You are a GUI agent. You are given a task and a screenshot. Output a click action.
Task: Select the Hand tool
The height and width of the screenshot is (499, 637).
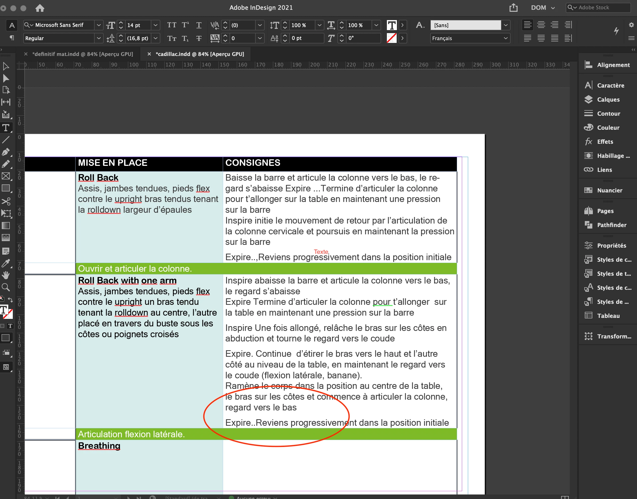[x=6, y=275]
